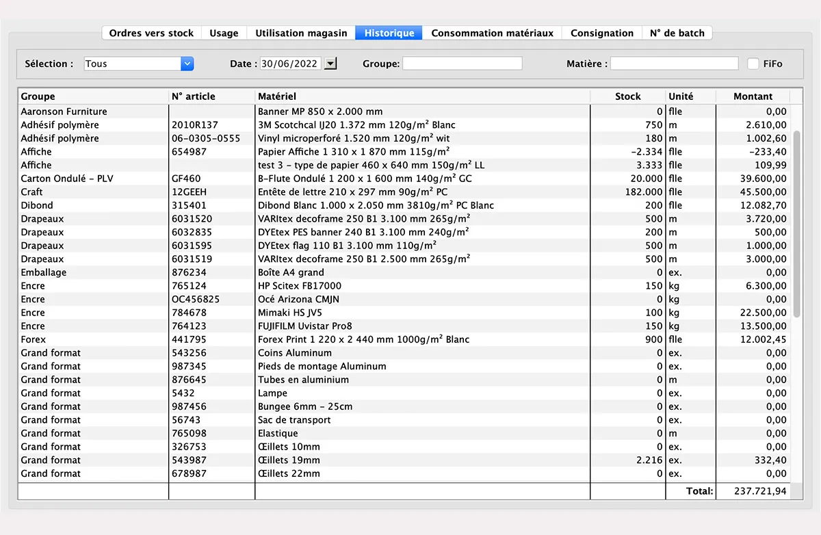Switch to the Usage tab

[x=222, y=32]
